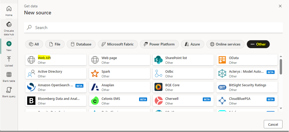Click the search magnifier icon
Viewport: 289px width, 132px height.
(29, 28)
